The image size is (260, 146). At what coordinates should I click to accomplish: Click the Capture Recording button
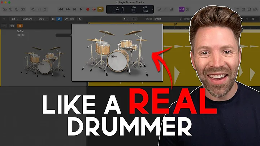pos(94,9)
